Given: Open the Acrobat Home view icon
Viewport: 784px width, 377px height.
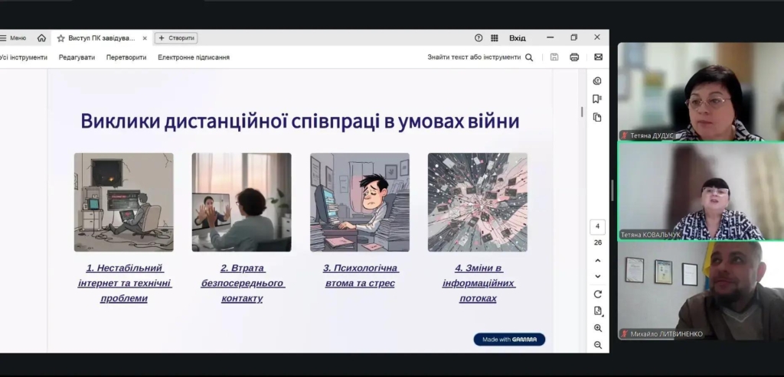Looking at the screenshot, I should 41,37.
